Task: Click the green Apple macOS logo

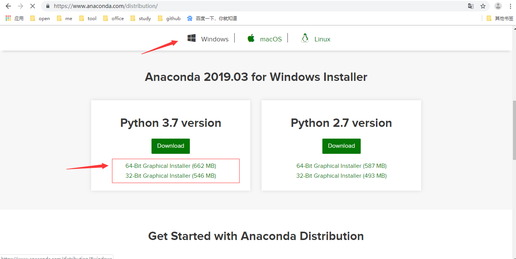Action: (x=251, y=38)
